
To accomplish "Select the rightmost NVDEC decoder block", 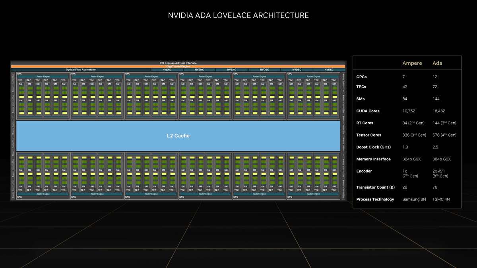I will tap(329, 69).
